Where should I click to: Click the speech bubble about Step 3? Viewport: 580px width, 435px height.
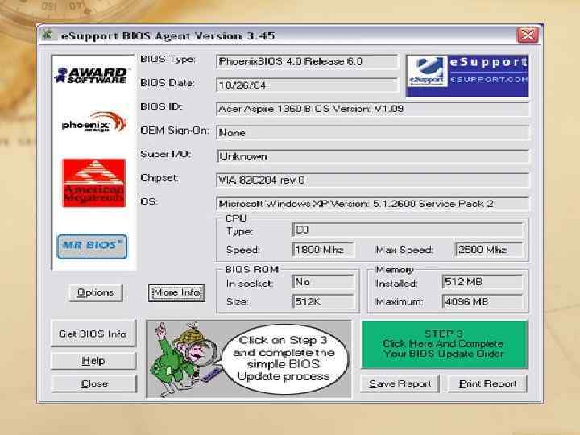[x=284, y=358]
